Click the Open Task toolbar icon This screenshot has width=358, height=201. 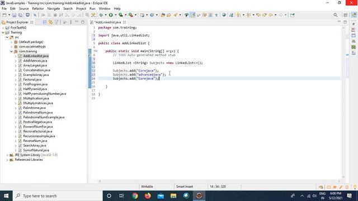click(x=169, y=15)
